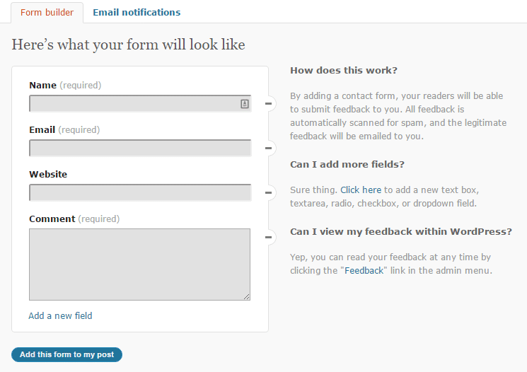Click the Add a new field link
Image resolution: width=527 pixels, height=372 pixels.
tap(60, 316)
